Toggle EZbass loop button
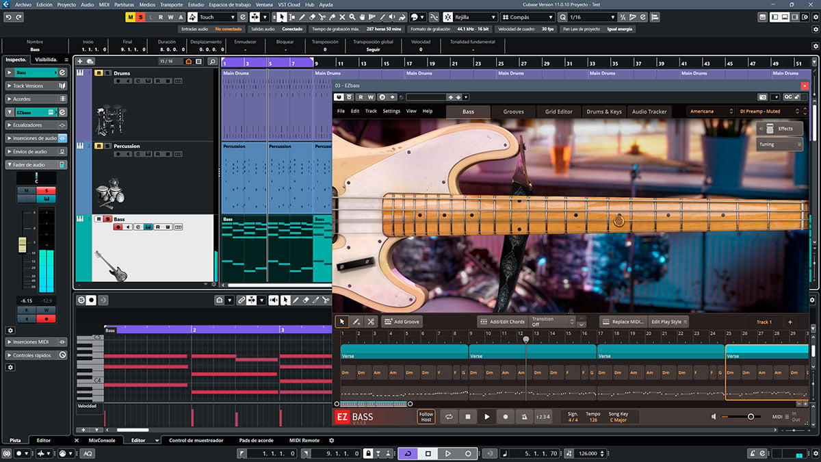The height and width of the screenshot is (462, 821). point(449,417)
